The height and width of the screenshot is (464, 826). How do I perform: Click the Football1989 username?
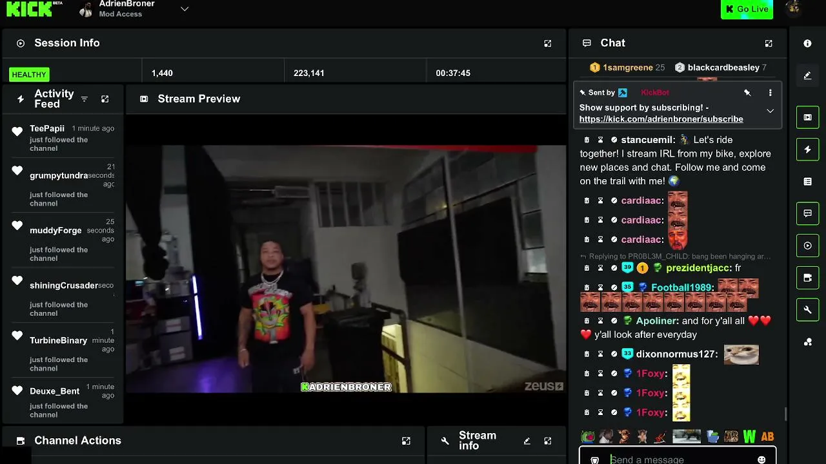click(x=682, y=287)
